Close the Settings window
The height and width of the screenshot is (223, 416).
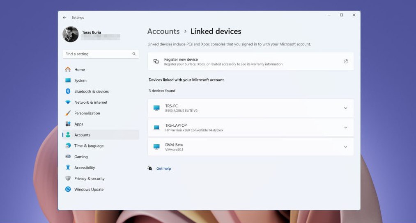(x=354, y=15)
